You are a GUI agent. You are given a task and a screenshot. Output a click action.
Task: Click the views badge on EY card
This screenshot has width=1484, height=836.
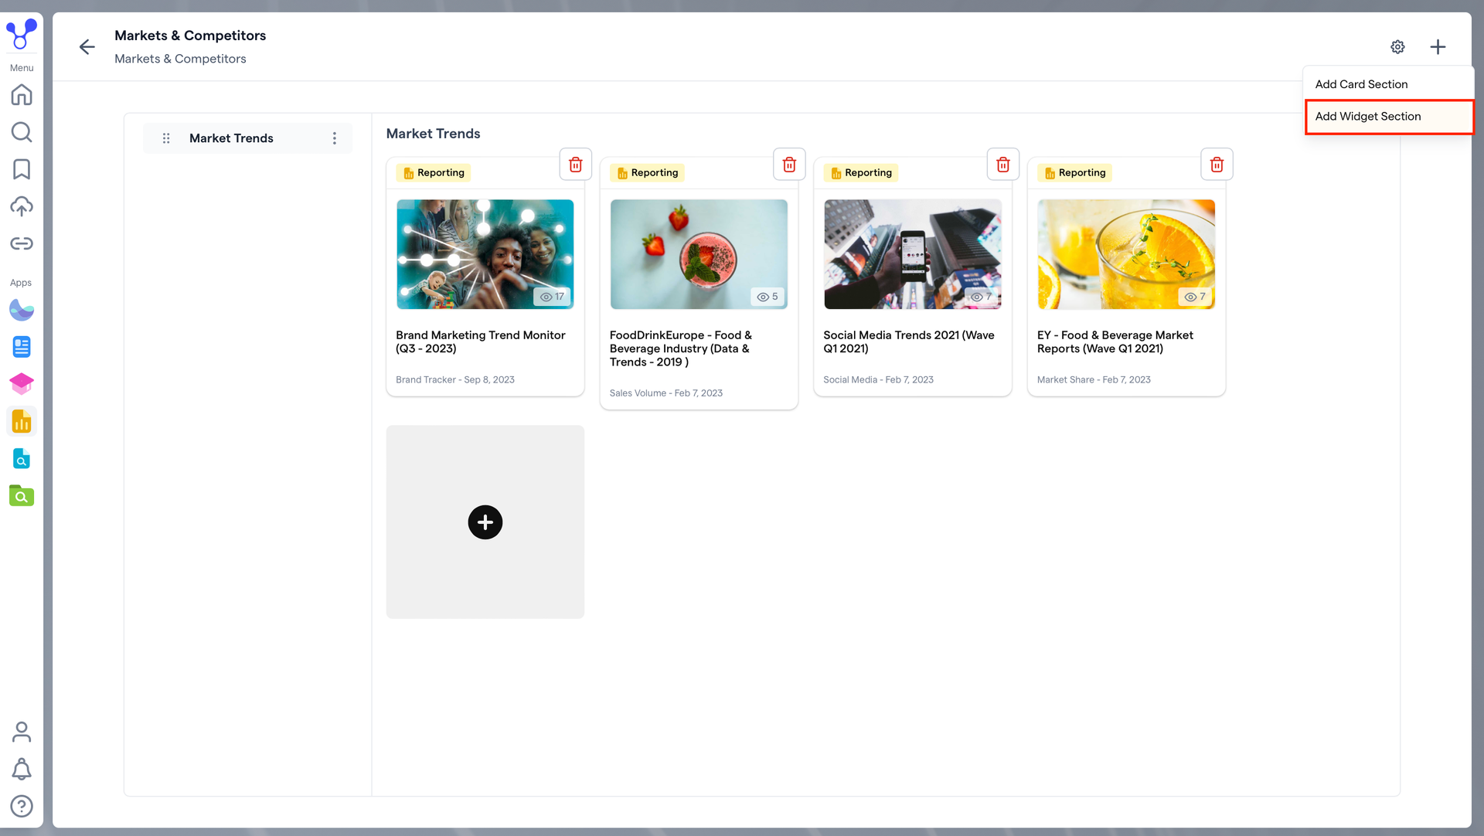click(x=1195, y=297)
